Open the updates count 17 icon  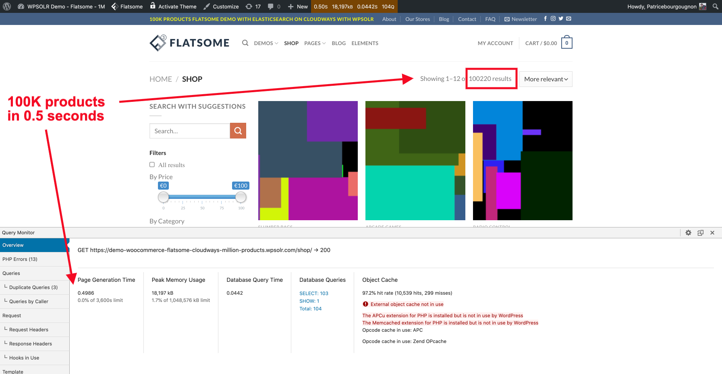[x=253, y=6]
